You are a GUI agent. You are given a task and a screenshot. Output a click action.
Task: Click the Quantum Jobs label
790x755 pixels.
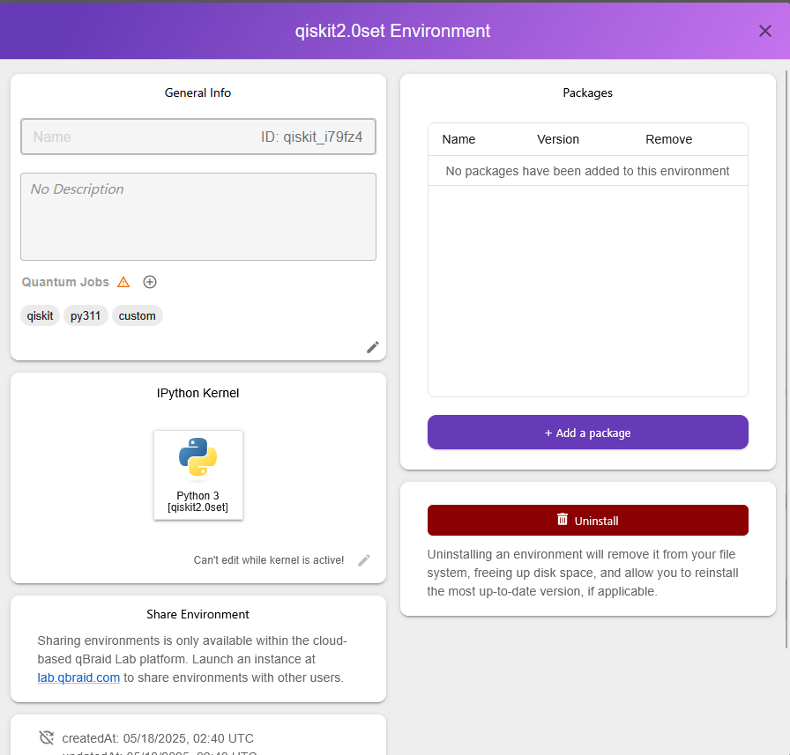pyautogui.click(x=65, y=282)
